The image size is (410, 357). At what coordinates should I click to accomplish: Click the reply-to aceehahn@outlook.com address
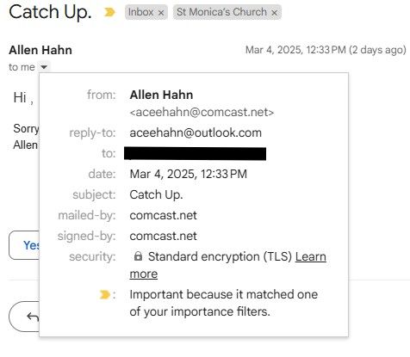point(196,132)
